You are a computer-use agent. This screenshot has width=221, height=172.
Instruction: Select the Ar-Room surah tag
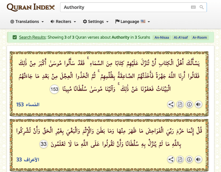[200, 38]
